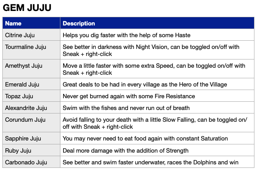Viewport: 256px width, 171px height.
Task: Select the Description column header
Action: 157,23
